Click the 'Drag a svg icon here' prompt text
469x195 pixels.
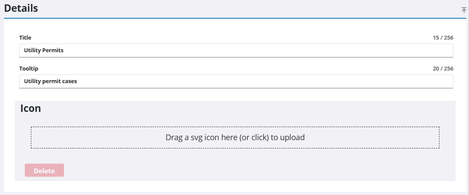(x=235, y=138)
